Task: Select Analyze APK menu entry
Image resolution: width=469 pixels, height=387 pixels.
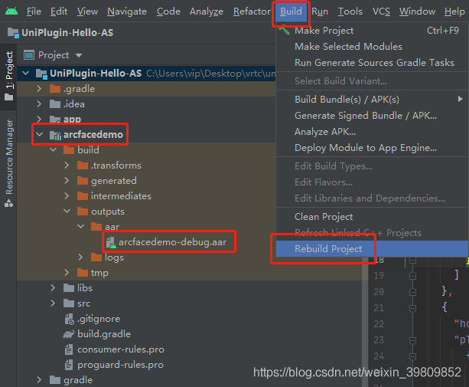Action: [372, 132]
